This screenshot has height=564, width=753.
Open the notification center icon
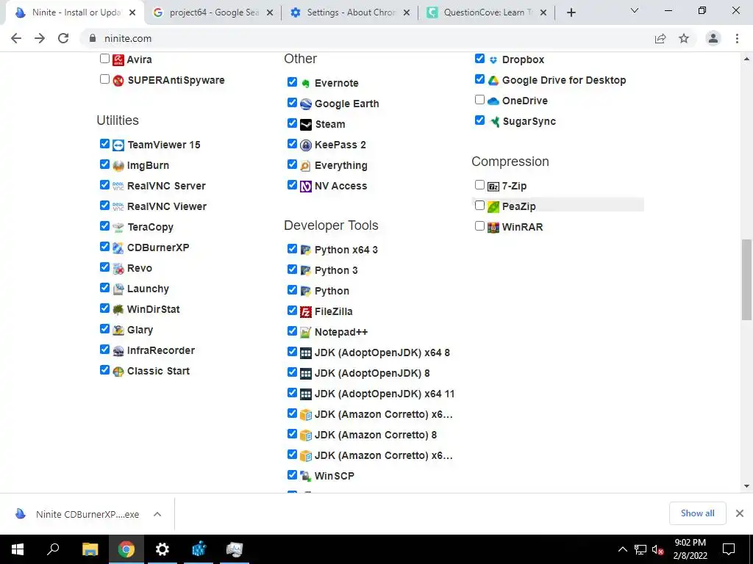click(x=729, y=549)
